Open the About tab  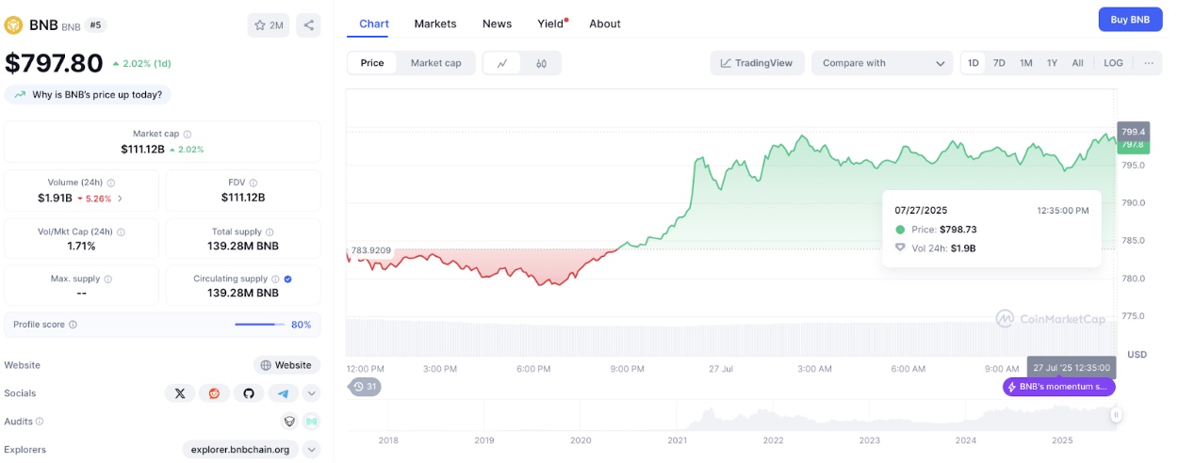[605, 24]
